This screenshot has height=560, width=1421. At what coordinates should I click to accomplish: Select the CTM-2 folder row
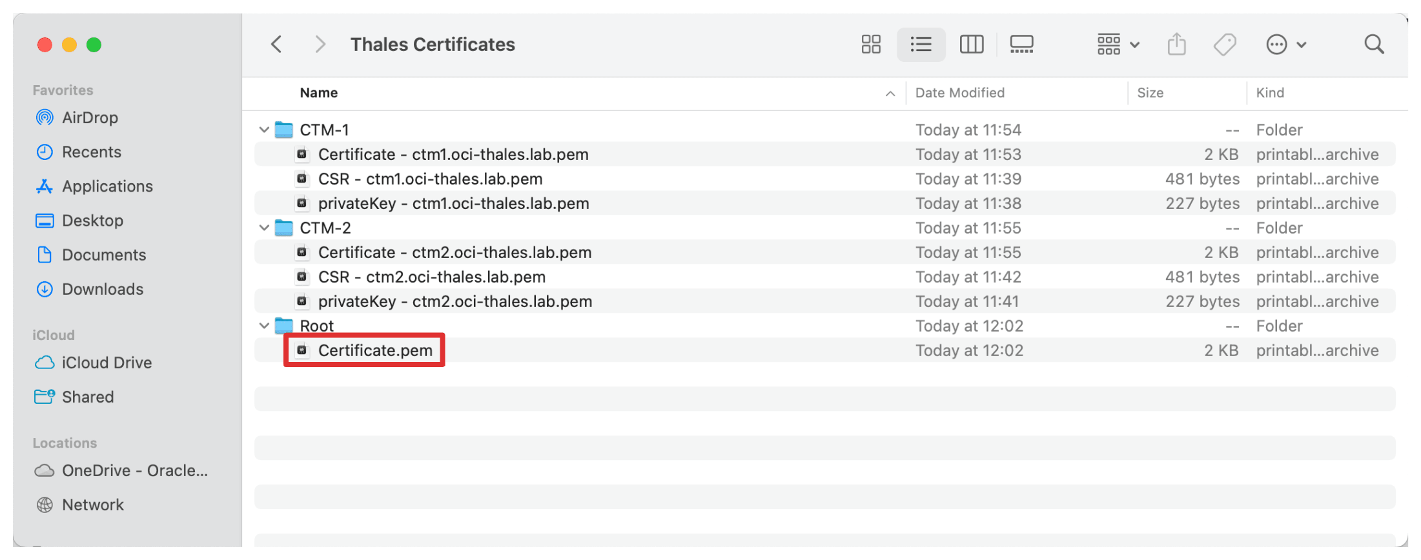(825, 228)
